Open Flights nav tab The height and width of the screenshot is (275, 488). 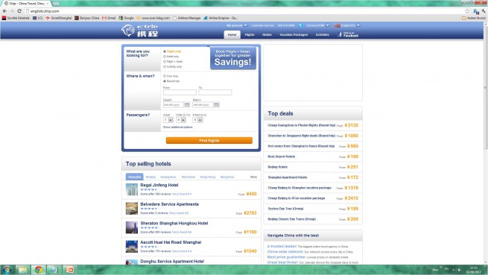pos(250,34)
